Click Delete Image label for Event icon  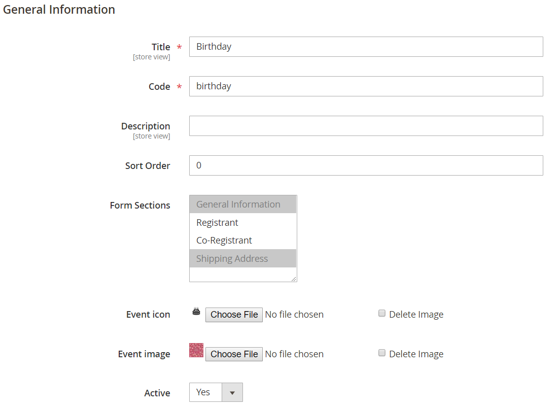416,315
